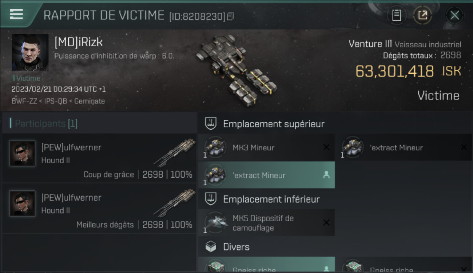Viewport: 473px width, 273px height.
Task: Select the Coup de grâce participant row
Action: coord(99,158)
